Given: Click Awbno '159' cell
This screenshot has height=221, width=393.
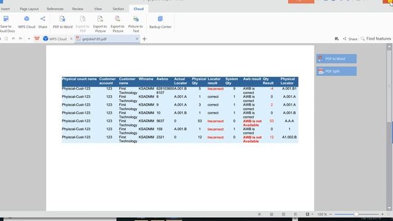Looking at the screenshot, I should tap(160, 129).
